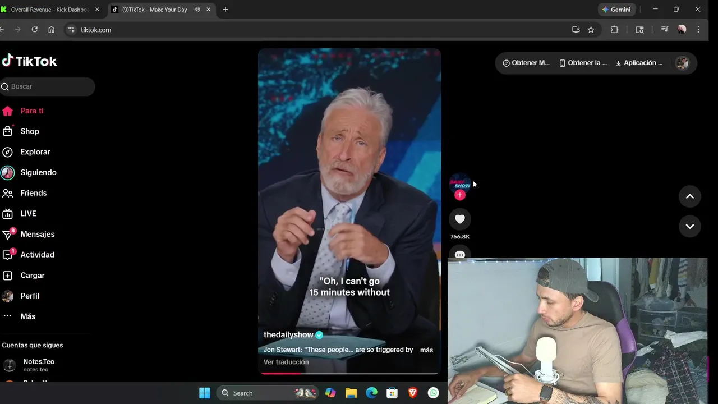Screen dimensions: 718x404
Task: Go forward in browser history
Action: pos(17,30)
